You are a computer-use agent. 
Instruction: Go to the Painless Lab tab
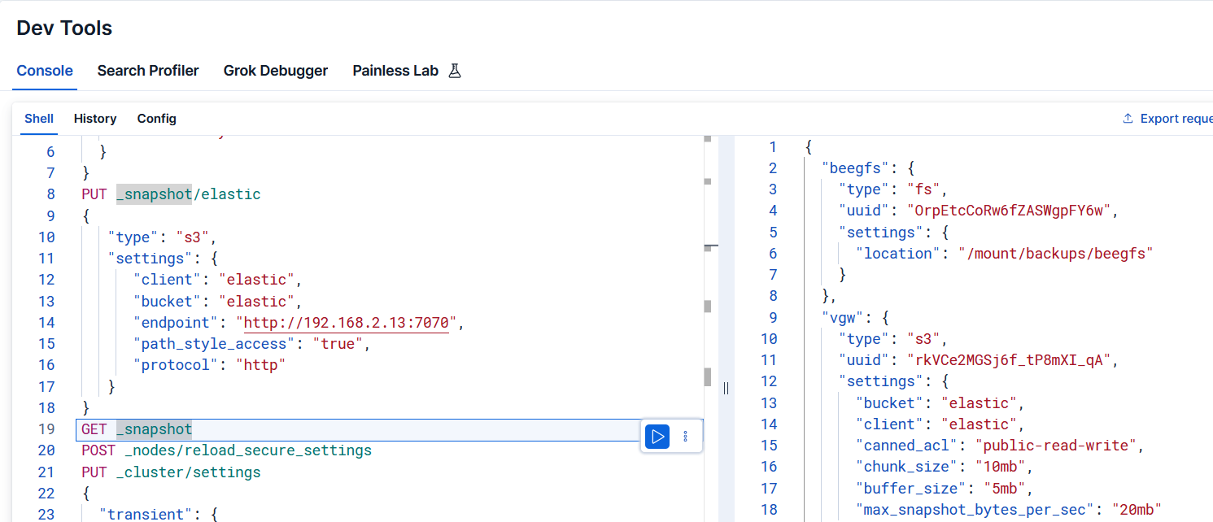[x=395, y=71]
